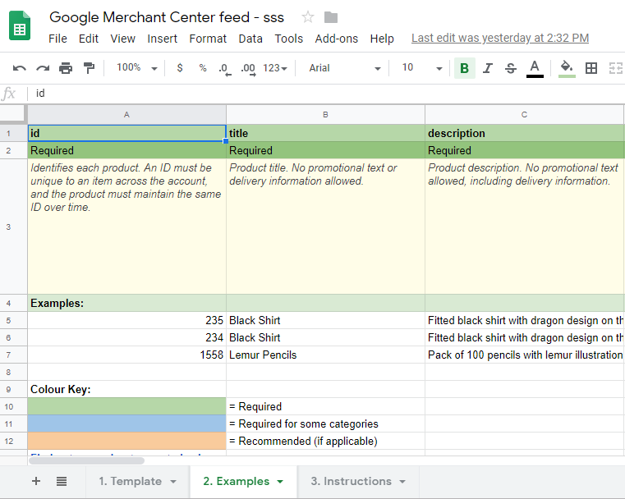Click the Print icon

66,68
